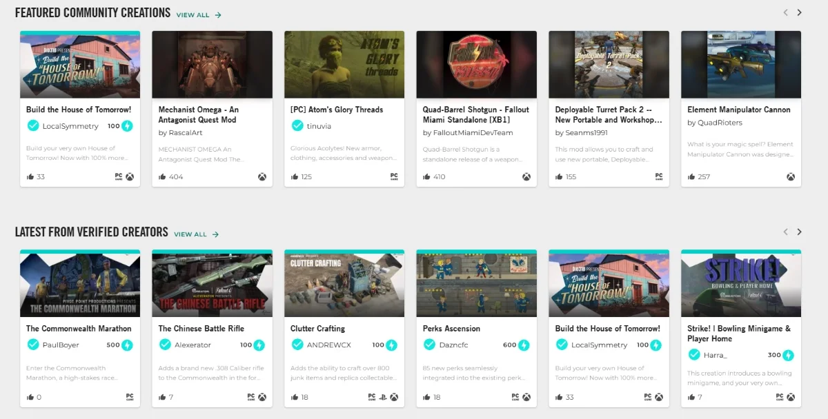The image size is (828, 419).
Task: Open the Atom's Glory Threads thumbnail
Action: 344,65
